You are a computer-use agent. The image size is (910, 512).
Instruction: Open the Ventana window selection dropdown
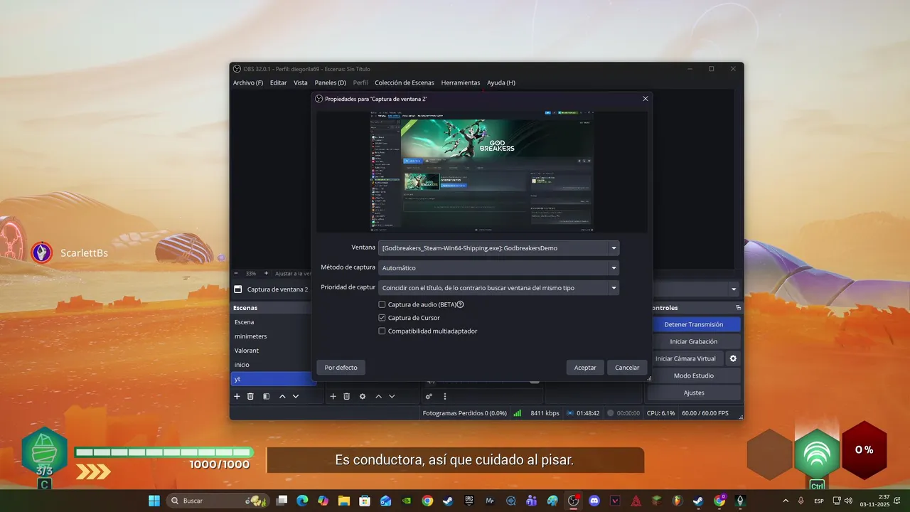coord(499,248)
